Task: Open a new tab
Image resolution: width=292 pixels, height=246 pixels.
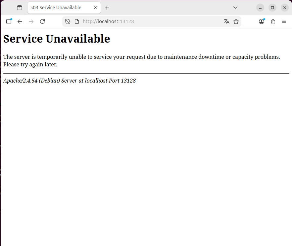Action: tap(107, 8)
